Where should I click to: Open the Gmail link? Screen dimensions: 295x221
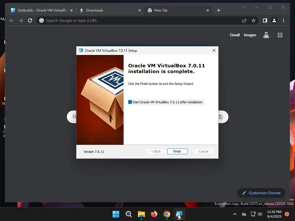(x=235, y=35)
